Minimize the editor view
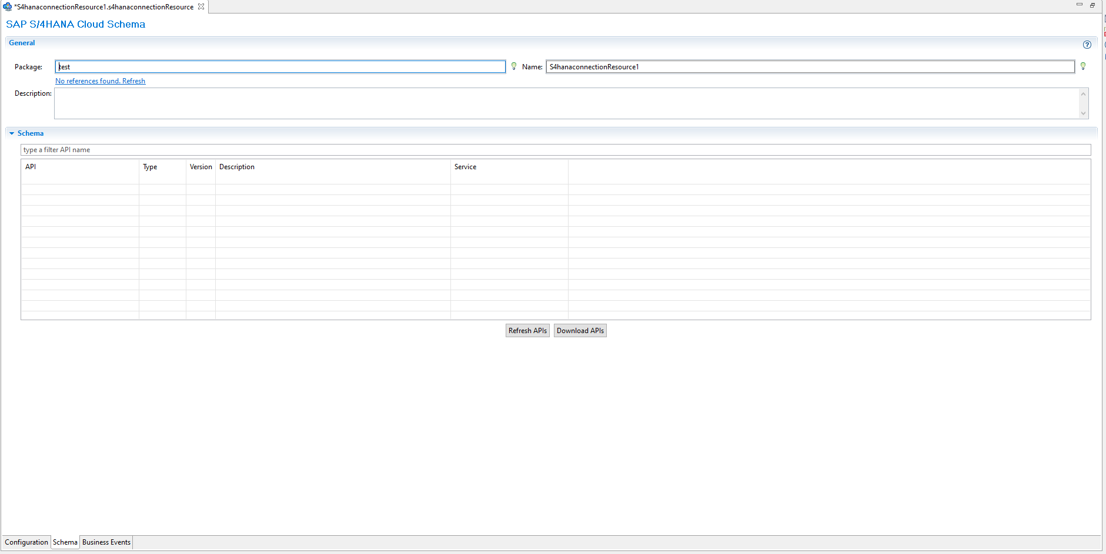This screenshot has height=554, width=1106. coord(1080,5)
